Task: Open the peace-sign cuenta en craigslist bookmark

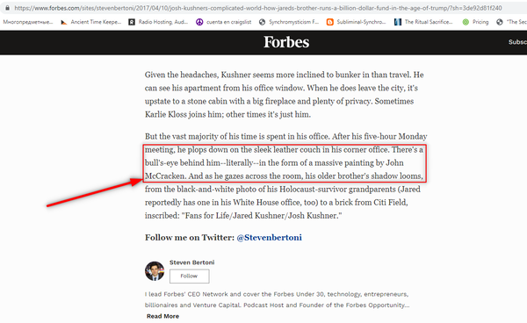Action: coord(199,22)
